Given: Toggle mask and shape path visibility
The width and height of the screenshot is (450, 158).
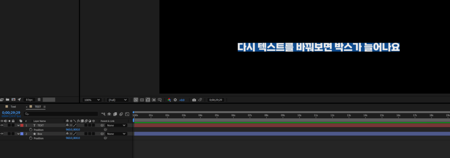Looking at the screenshot, I should click(x=148, y=100).
